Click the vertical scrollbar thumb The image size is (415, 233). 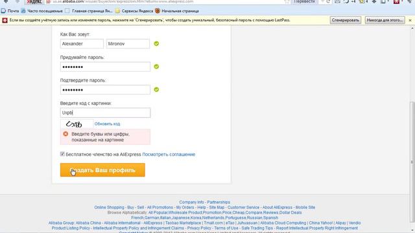pyautogui.click(x=412, y=162)
